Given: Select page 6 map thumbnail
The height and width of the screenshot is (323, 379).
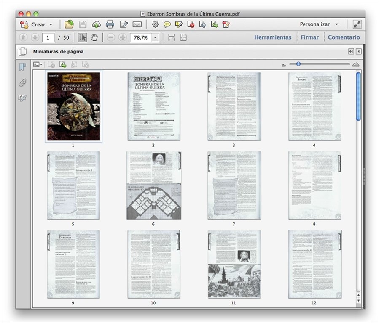Looking at the screenshot, I should (154, 185).
